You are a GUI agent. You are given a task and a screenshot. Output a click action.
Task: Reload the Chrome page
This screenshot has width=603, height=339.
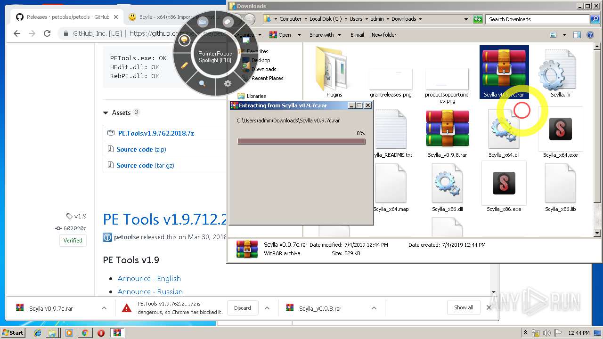click(x=47, y=33)
